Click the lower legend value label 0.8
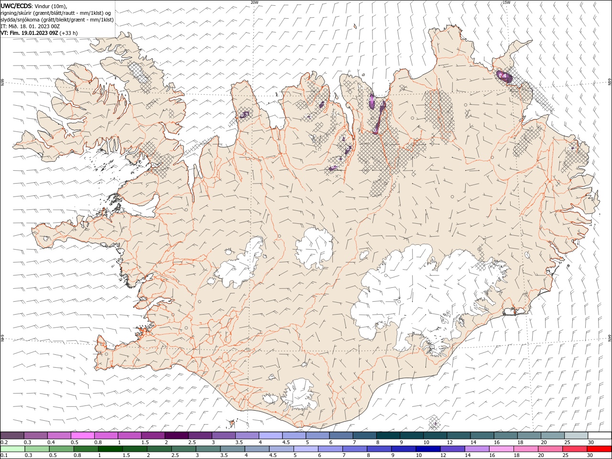 point(77,456)
